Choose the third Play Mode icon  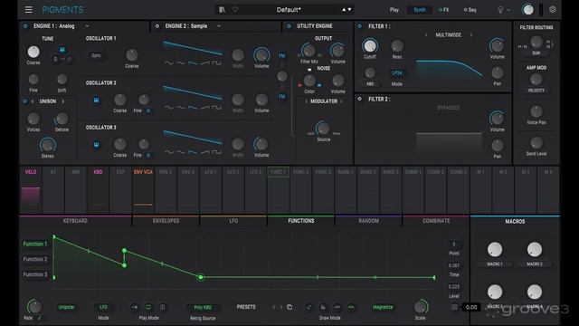pyautogui.click(x=163, y=307)
